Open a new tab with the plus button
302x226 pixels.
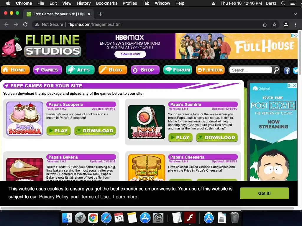pyautogui.click(x=100, y=14)
